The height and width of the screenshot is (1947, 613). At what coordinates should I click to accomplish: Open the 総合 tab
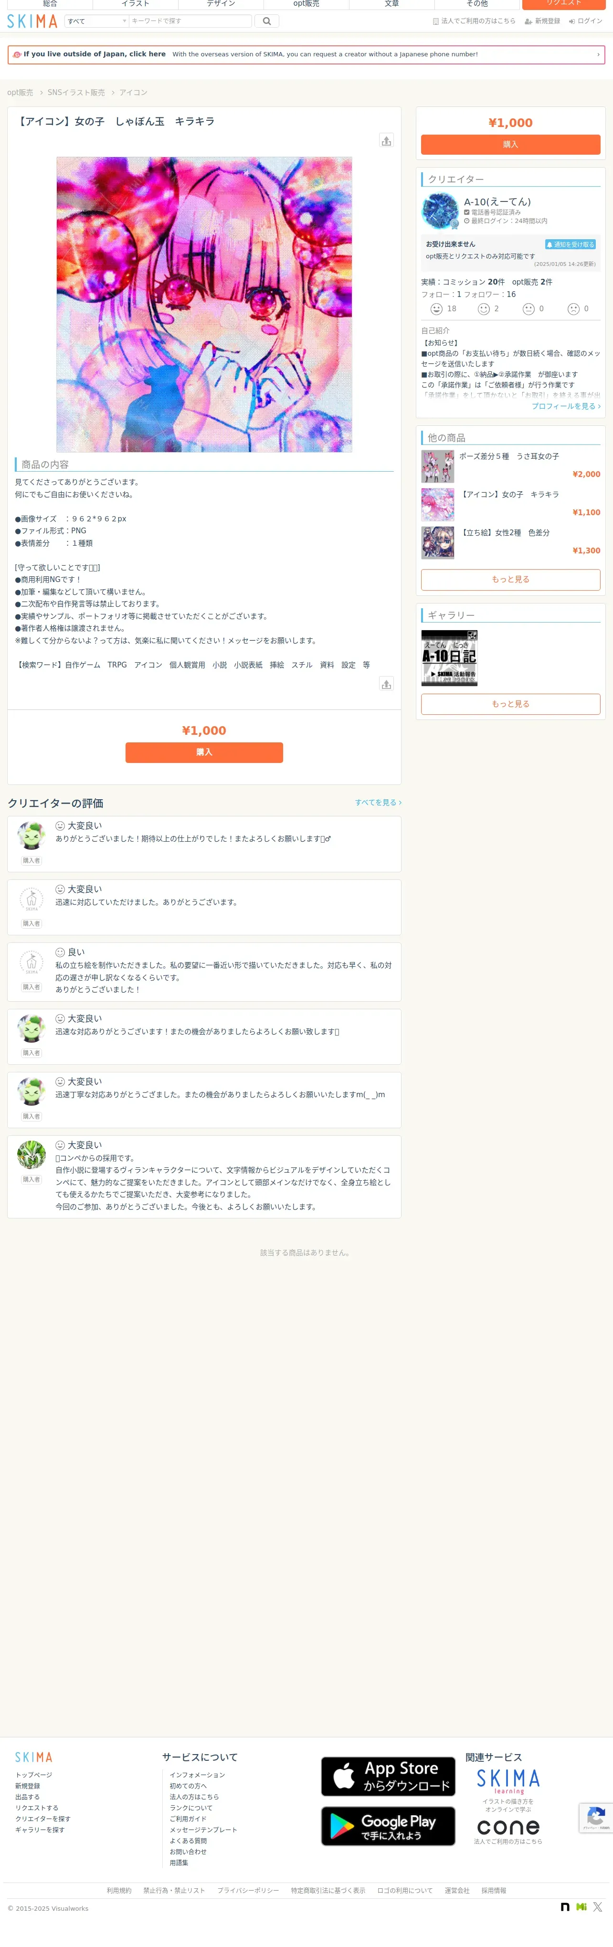click(x=50, y=4)
